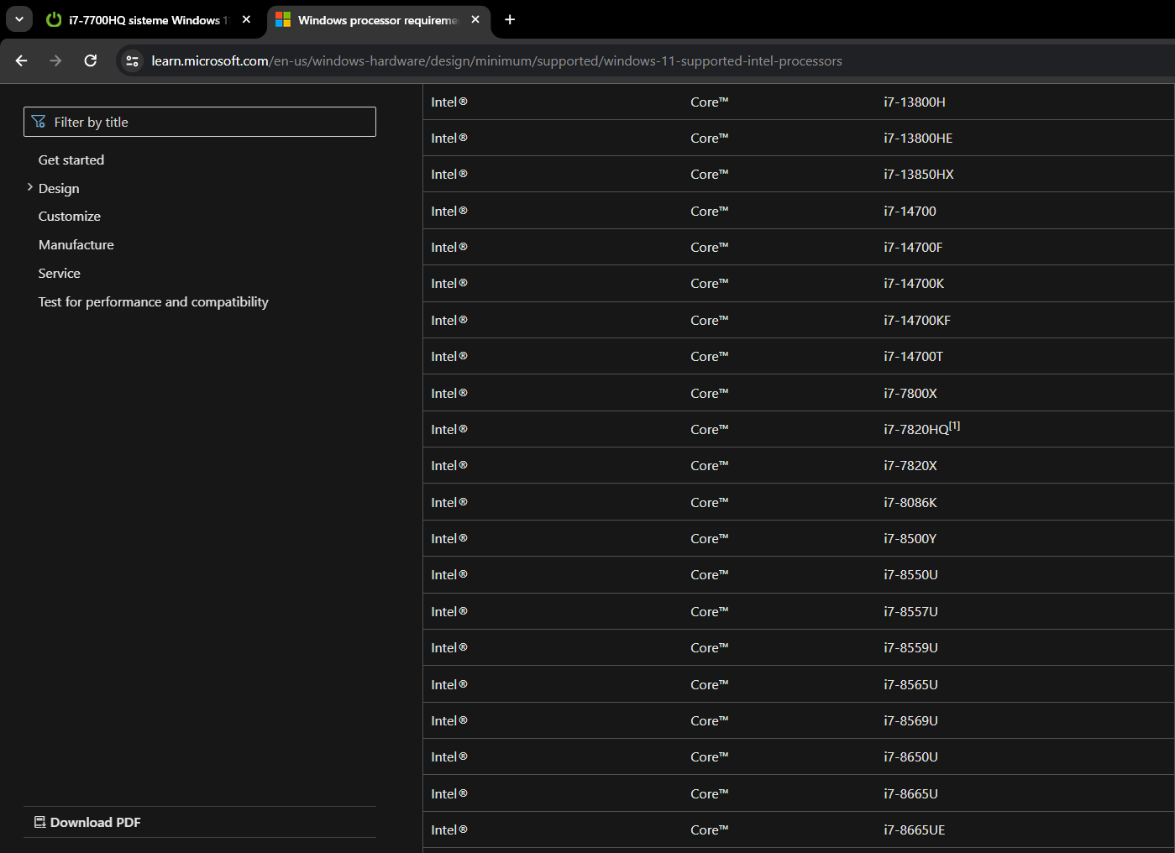Click the PDF document icon
Image resolution: width=1175 pixels, height=853 pixels.
tap(39, 822)
